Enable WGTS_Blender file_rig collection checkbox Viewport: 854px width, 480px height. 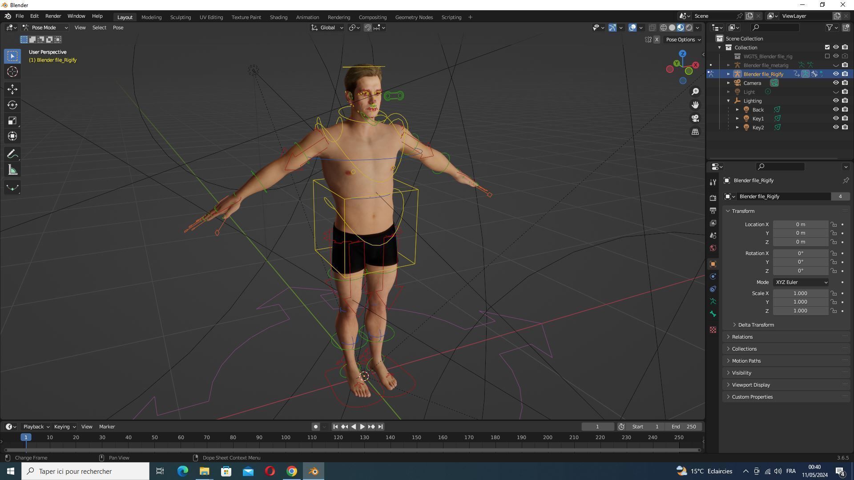[x=827, y=56]
